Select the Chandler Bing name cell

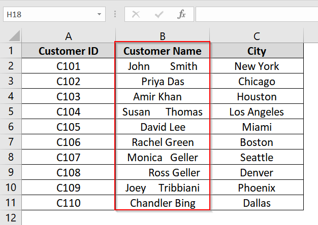click(x=163, y=202)
